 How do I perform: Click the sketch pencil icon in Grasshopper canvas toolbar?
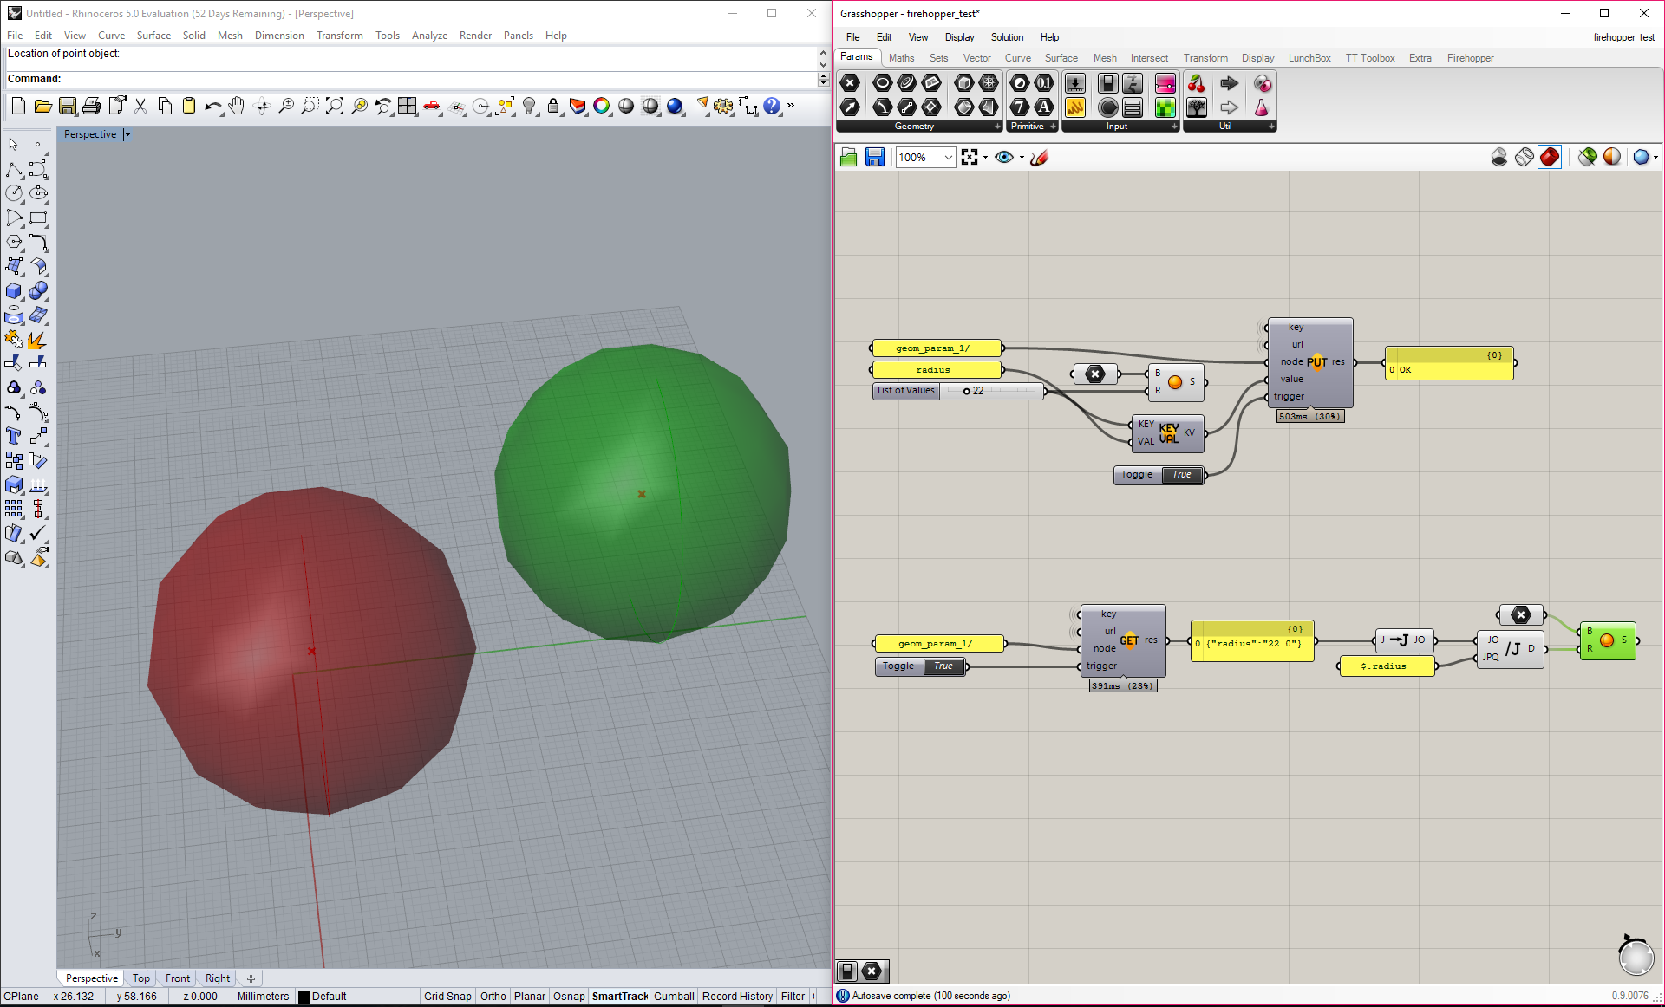(1039, 157)
